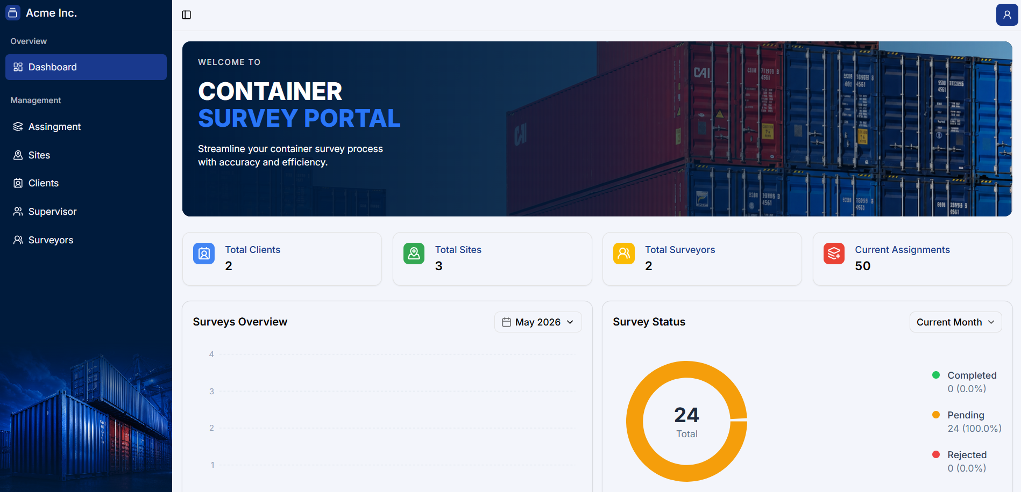The image size is (1021, 492).
Task: Go to Assingment in the sidebar
Action: tap(86, 127)
